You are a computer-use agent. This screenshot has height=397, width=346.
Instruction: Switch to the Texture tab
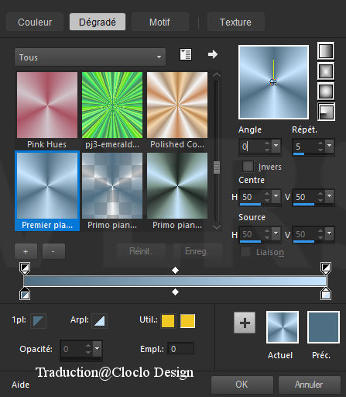point(235,22)
